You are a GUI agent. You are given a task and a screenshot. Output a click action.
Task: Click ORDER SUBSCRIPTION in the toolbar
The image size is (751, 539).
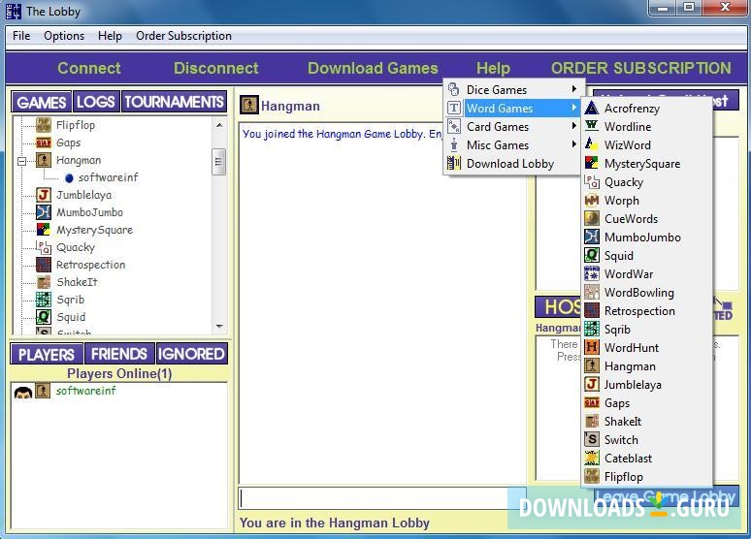(x=640, y=68)
